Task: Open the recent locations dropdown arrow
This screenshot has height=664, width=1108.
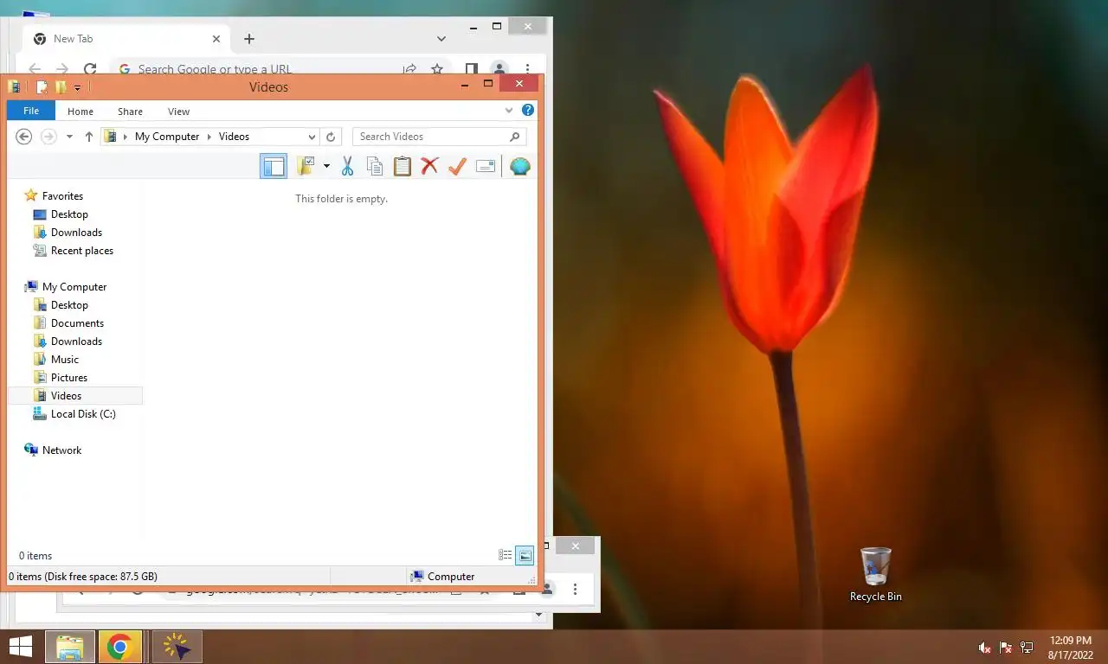Action: [70, 137]
